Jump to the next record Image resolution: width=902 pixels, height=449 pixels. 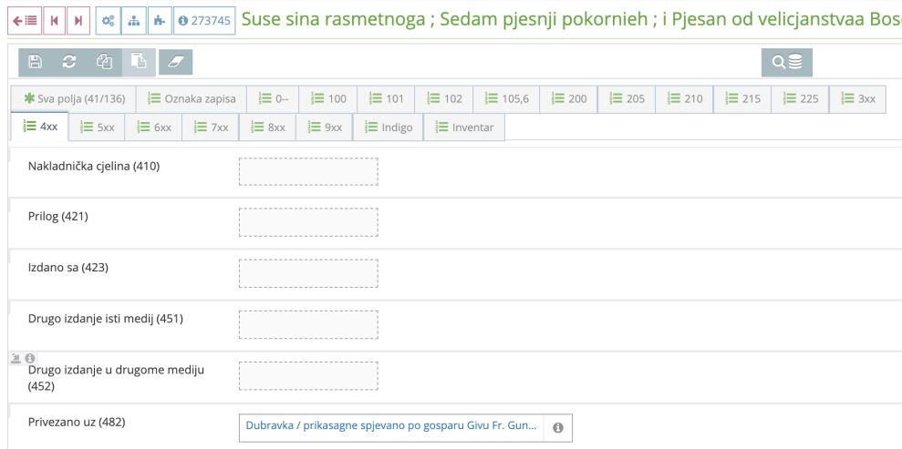[x=78, y=21]
